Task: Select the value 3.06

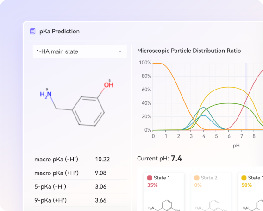Action: pyautogui.click(x=100, y=186)
